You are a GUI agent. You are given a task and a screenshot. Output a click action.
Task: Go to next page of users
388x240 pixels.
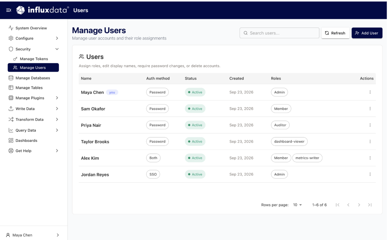click(x=359, y=205)
